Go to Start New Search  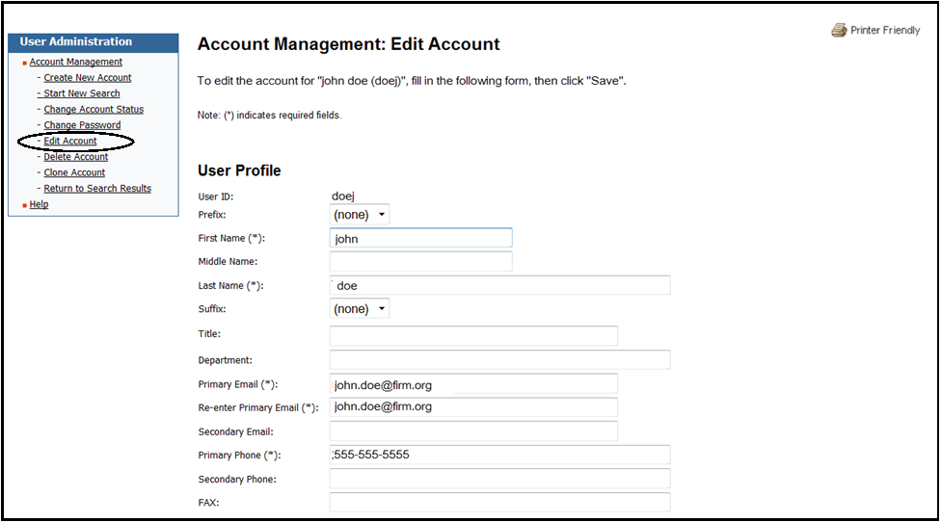[x=82, y=93]
